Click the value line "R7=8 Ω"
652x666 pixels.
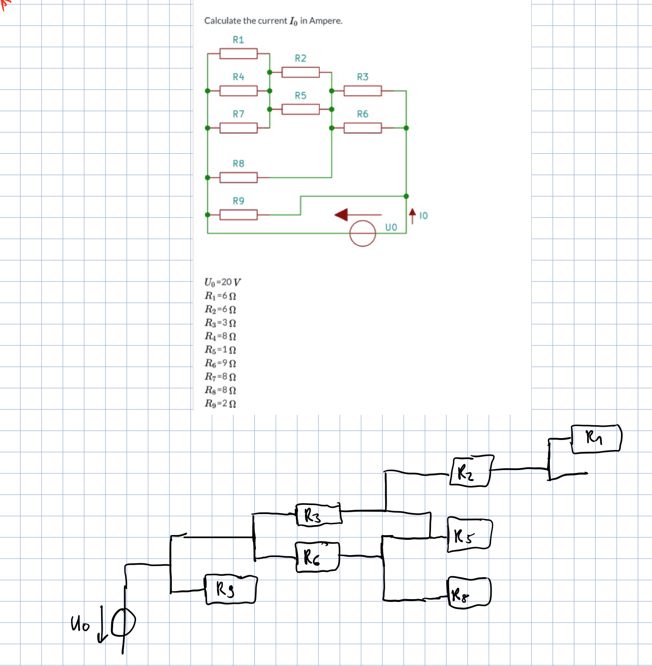(221, 377)
